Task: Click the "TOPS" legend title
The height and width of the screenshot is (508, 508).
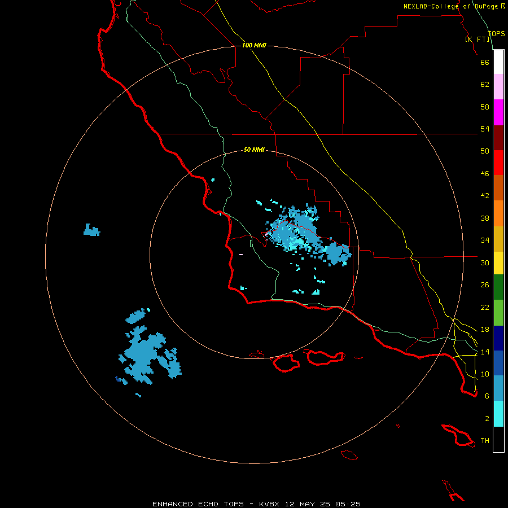Action: click(x=496, y=33)
